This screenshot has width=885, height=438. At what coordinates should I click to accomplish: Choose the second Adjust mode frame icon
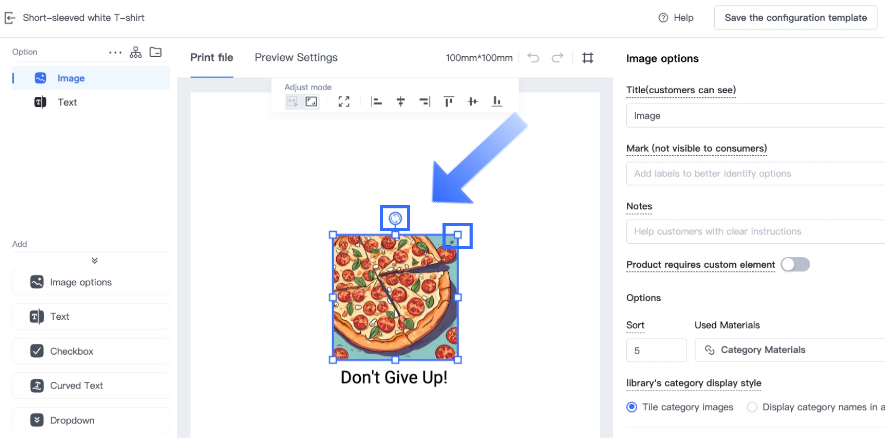pyautogui.click(x=311, y=102)
